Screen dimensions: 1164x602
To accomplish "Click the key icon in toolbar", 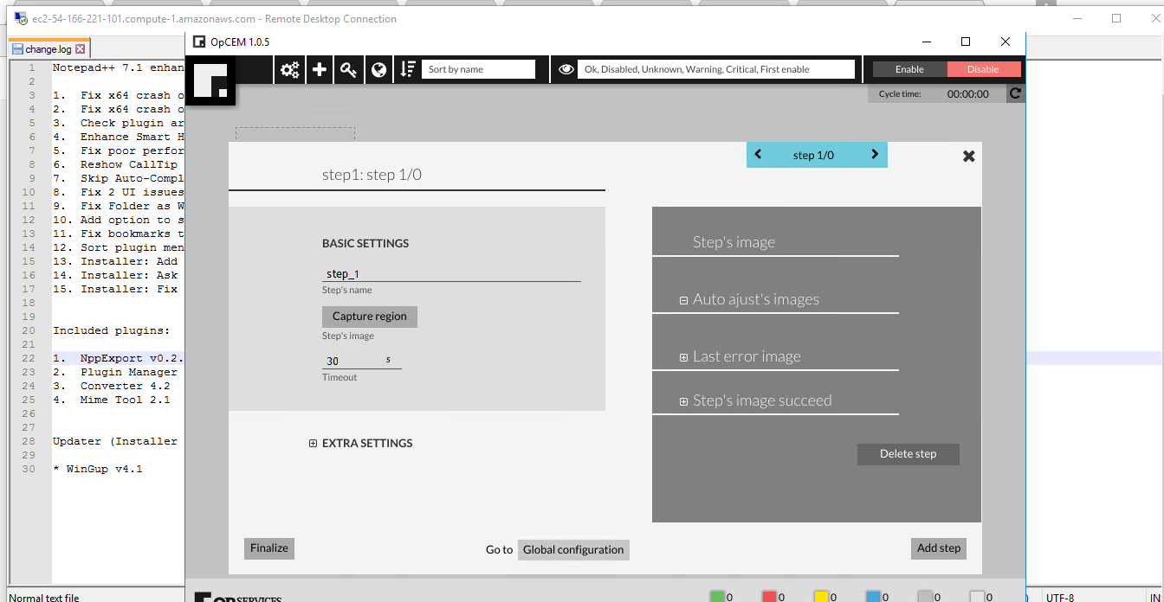I will point(349,70).
